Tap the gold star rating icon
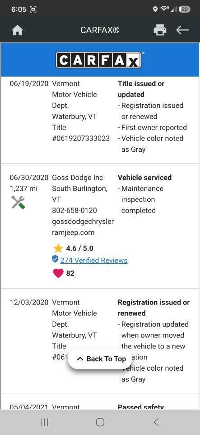The image size is (200, 435). click(58, 248)
